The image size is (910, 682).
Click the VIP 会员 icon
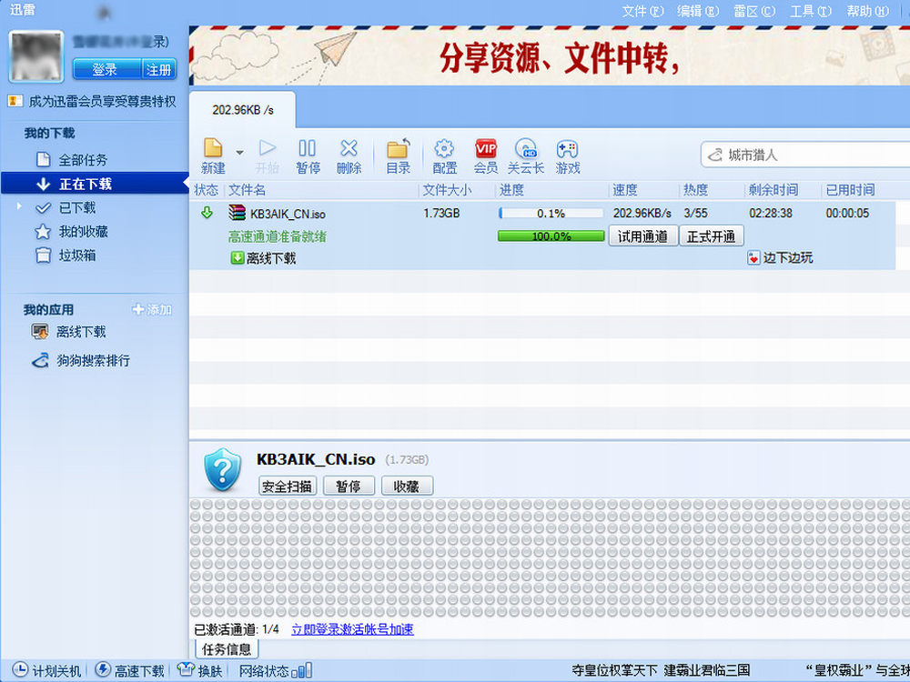[486, 156]
